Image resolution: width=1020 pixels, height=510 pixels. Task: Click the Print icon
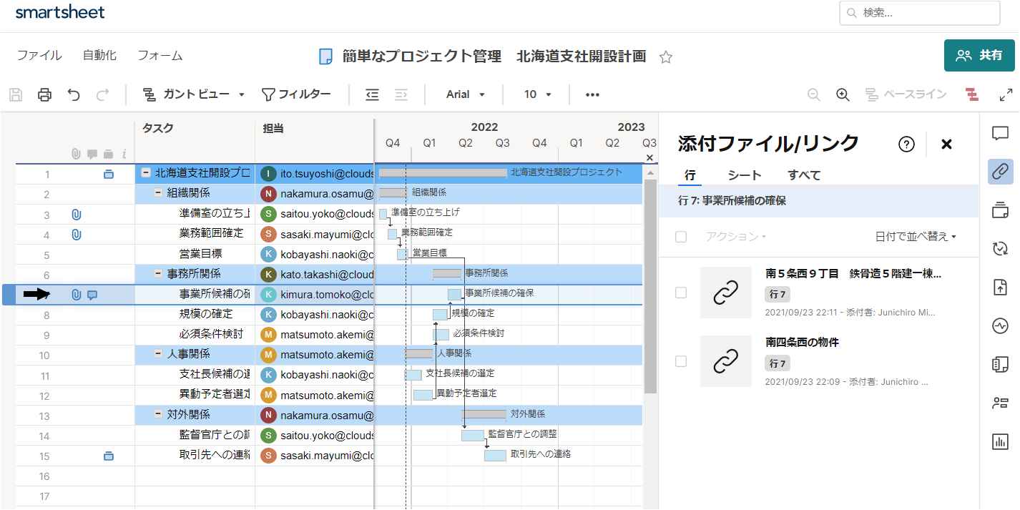click(x=44, y=94)
